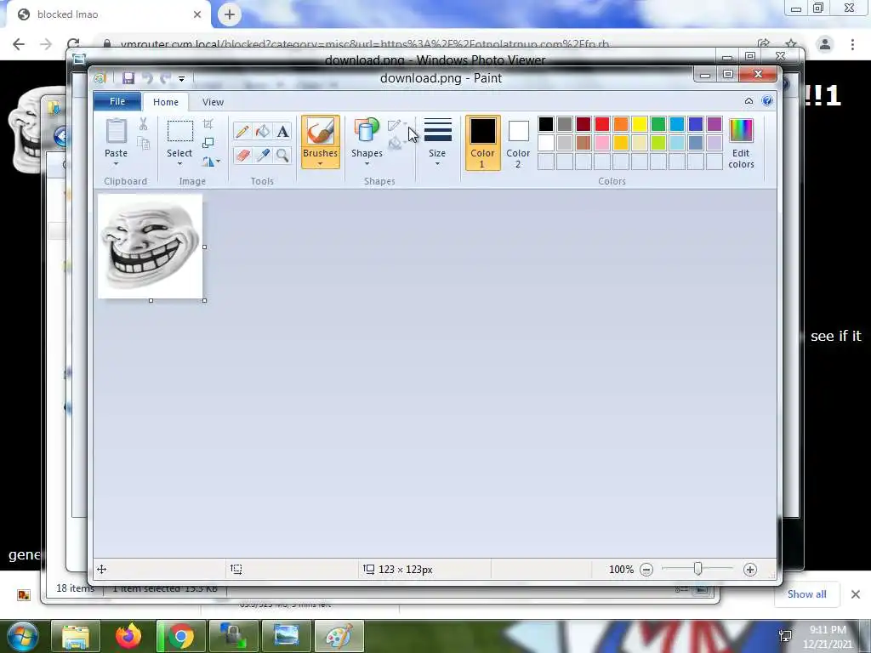Image resolution: width=871 pixels, height=653 pixels.
Task: Activate Color 2 background selector
Action: [x=518, y=143]
